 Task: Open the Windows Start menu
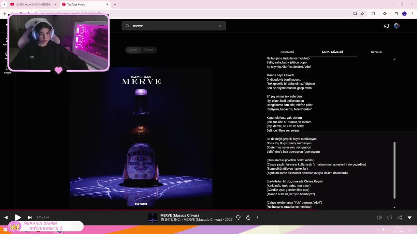5,230
